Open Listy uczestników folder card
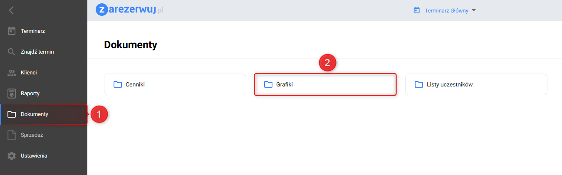This screenshot has height=175, width=562. [x=476, y=85]
